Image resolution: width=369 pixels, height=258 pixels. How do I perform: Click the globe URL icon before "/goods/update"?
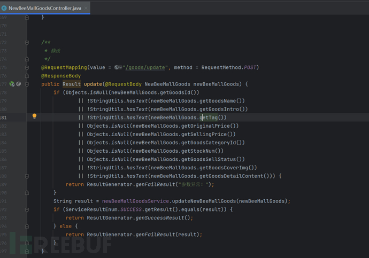[x=117, y=68]
